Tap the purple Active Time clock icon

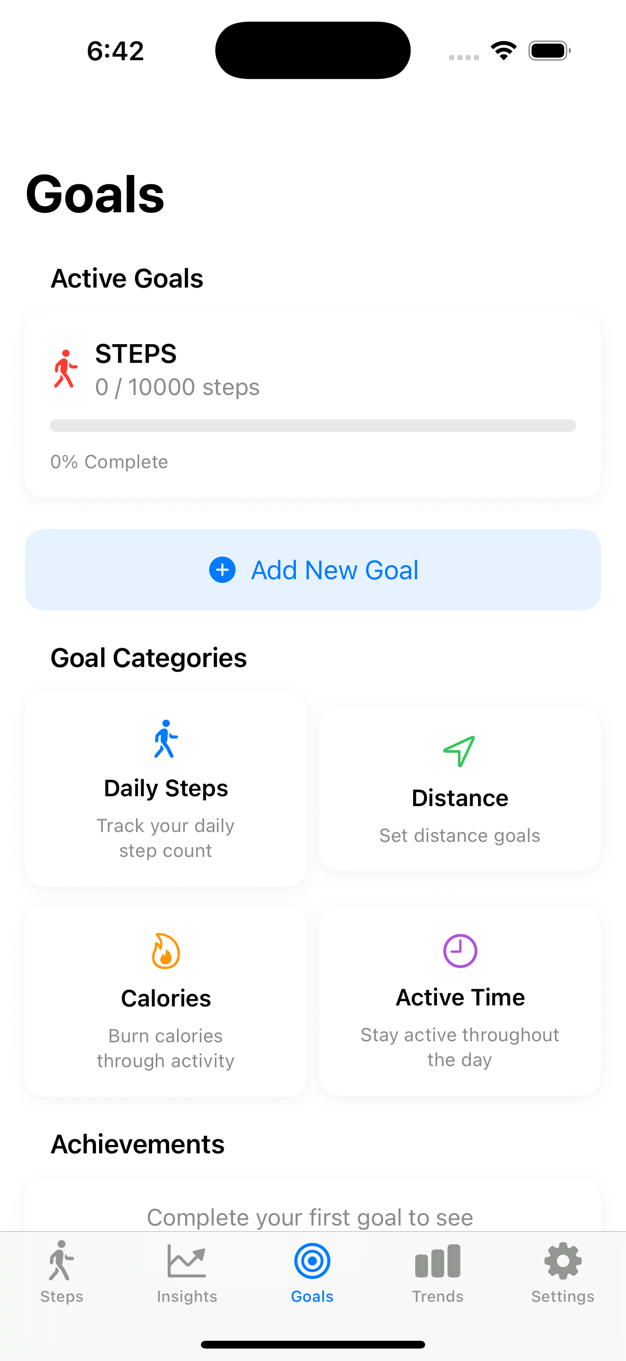pos(459,951)
